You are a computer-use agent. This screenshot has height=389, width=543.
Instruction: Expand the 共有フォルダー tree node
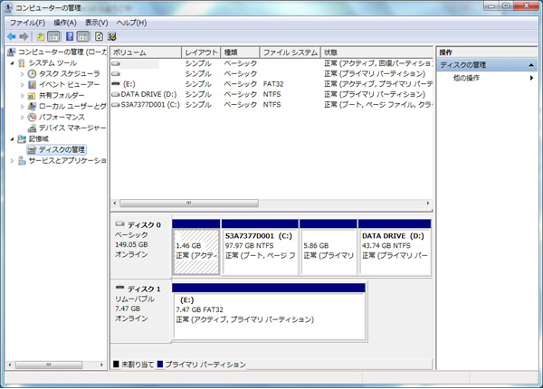[x=23, y=95]
